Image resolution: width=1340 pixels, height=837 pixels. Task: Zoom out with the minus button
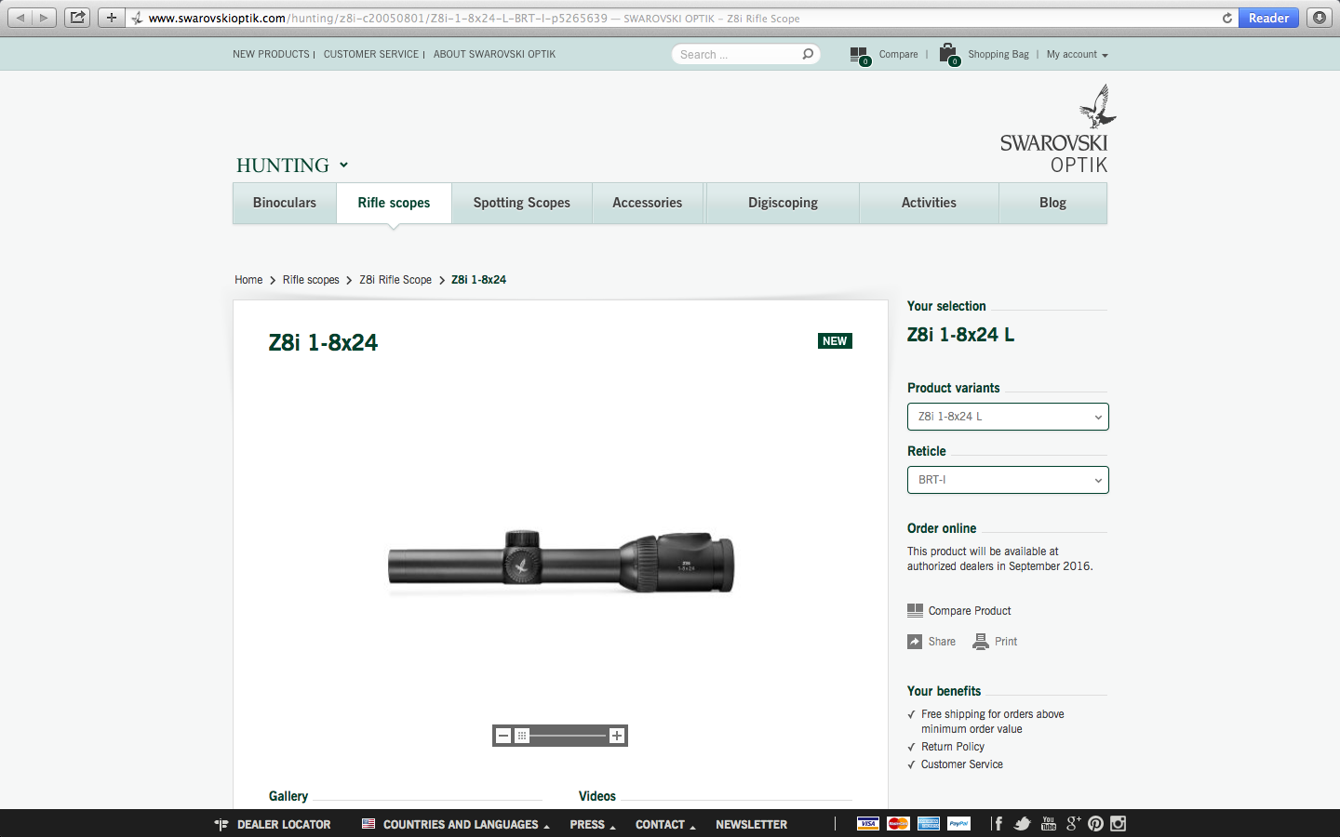point(503,736)
